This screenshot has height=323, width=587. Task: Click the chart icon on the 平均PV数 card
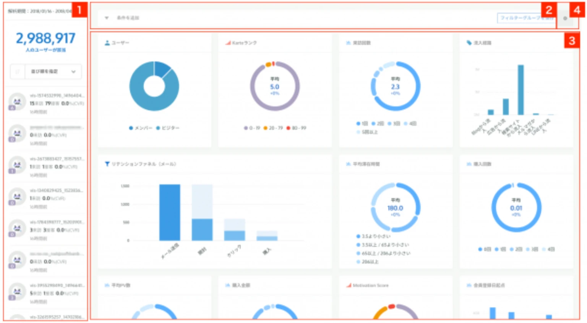point(107,285)
